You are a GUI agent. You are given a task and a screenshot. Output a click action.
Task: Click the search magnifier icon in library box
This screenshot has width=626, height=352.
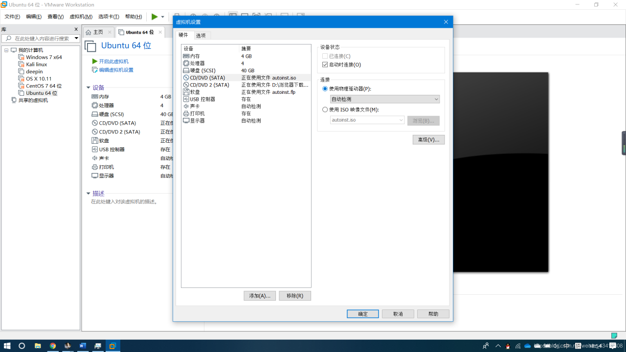(x=8, y=38)
